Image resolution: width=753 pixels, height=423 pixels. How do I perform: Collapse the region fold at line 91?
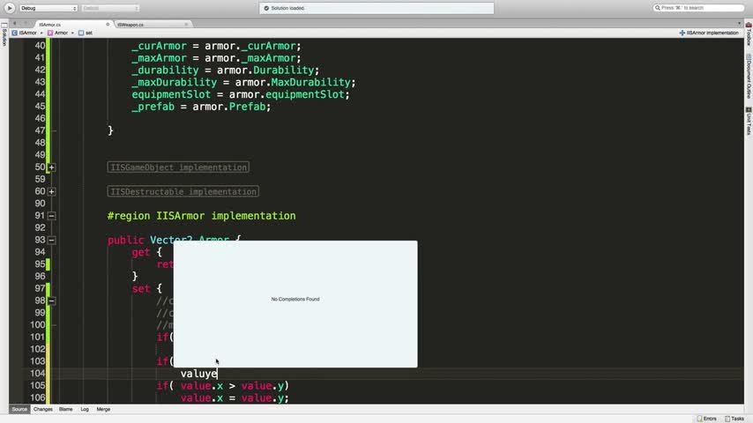click(51, 216)
